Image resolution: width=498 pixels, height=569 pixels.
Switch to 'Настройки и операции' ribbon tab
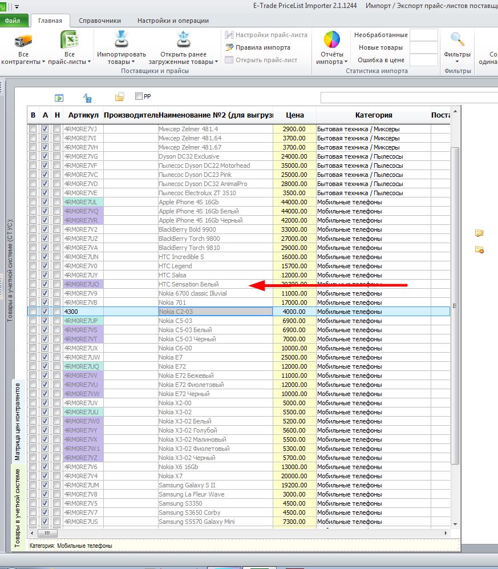click(x=173, y=21)
